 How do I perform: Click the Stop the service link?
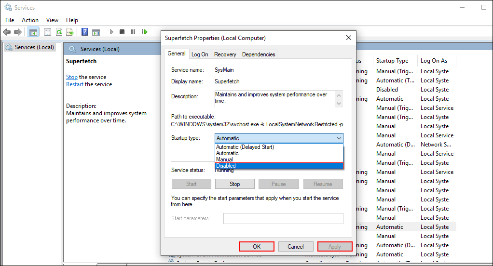coord(72,77)
